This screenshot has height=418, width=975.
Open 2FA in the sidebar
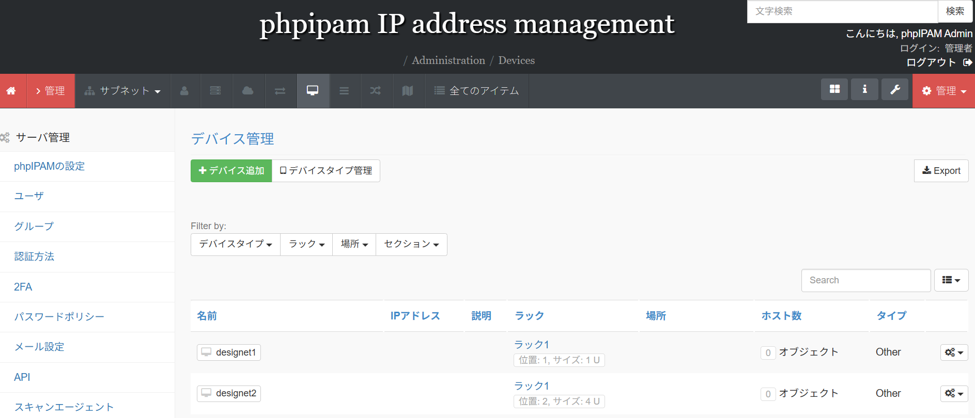[x=23, y=287]
